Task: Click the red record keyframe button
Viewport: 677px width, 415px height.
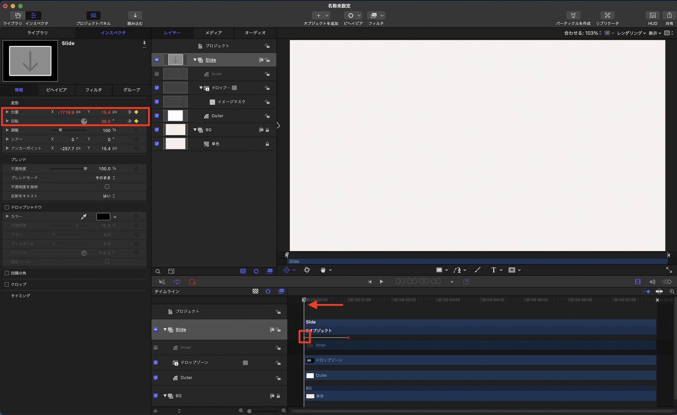Action: [192, 282]
